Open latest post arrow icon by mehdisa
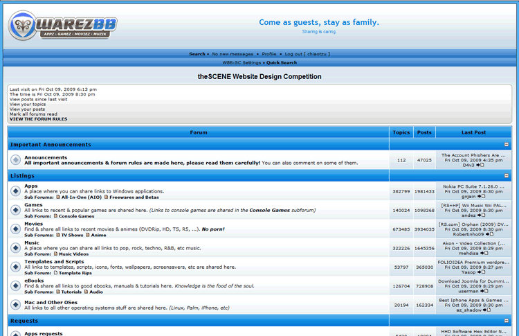This screenshot has height=336, width=519. coord(484,253)
